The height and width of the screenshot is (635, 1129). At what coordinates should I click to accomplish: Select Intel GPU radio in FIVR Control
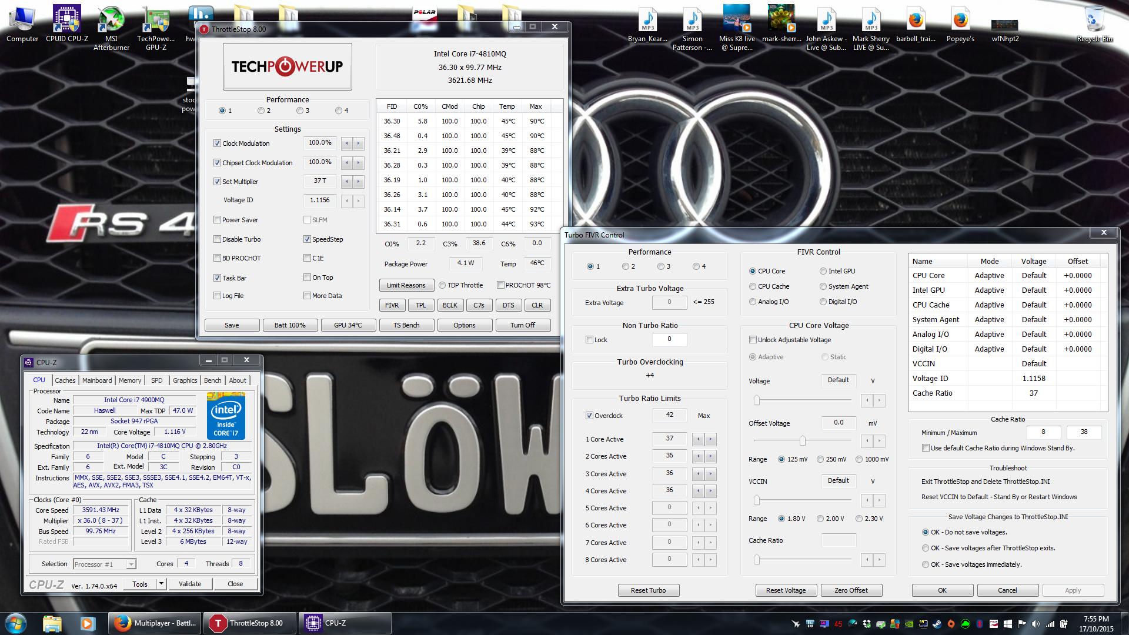(823, 271)
